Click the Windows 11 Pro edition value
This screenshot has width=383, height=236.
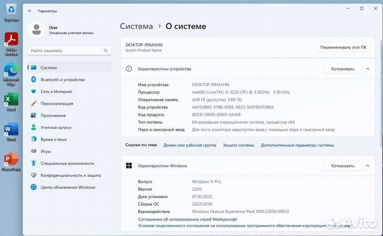[x=206, y=182]
